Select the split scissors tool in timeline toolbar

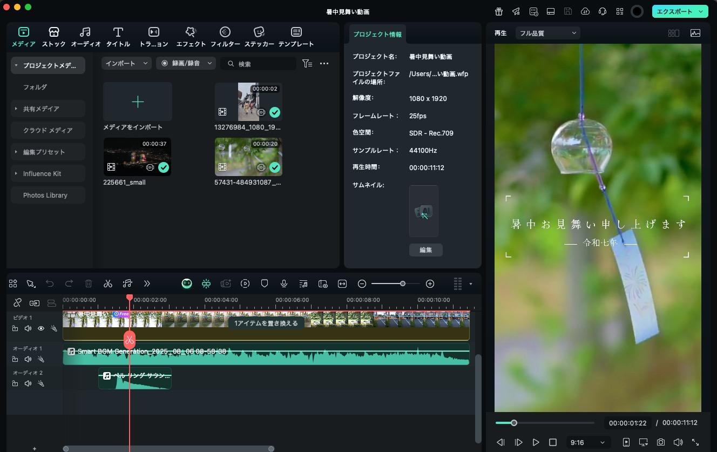tap(108, 284)
